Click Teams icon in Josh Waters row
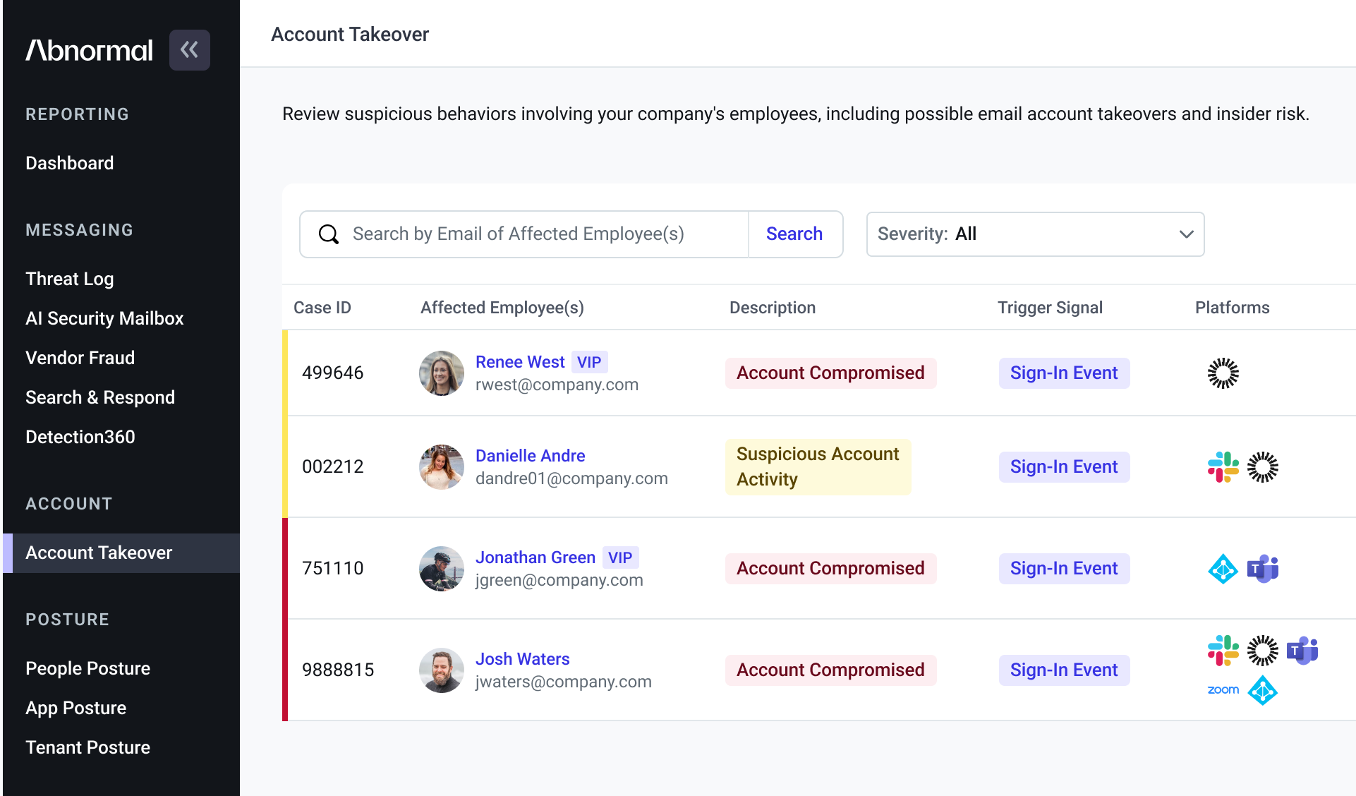1356x796 pixels. (1302, 651)
